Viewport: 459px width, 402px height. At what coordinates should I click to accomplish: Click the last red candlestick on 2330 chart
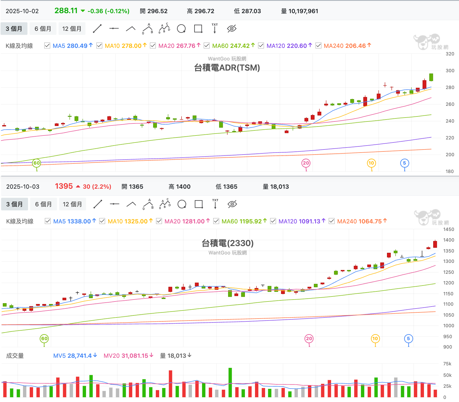[435, 244]
